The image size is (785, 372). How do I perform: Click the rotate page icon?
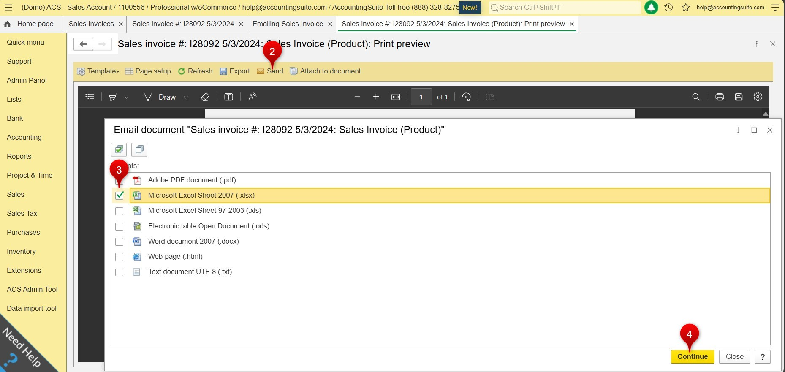(466, 97)
